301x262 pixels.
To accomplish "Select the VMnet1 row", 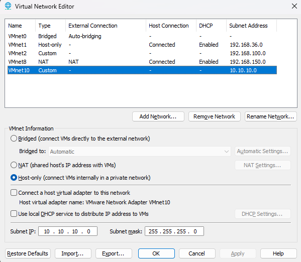I will [x=142, y=45].
